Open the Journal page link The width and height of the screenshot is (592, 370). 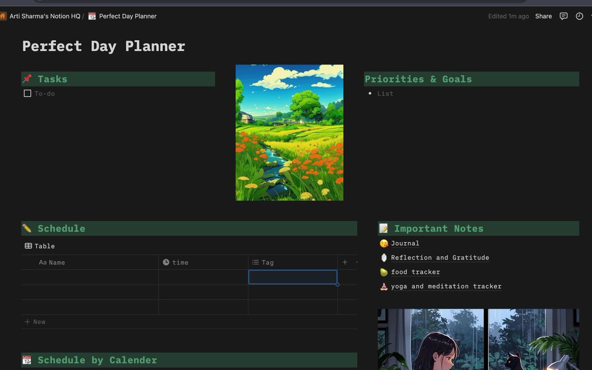[405, 243]
